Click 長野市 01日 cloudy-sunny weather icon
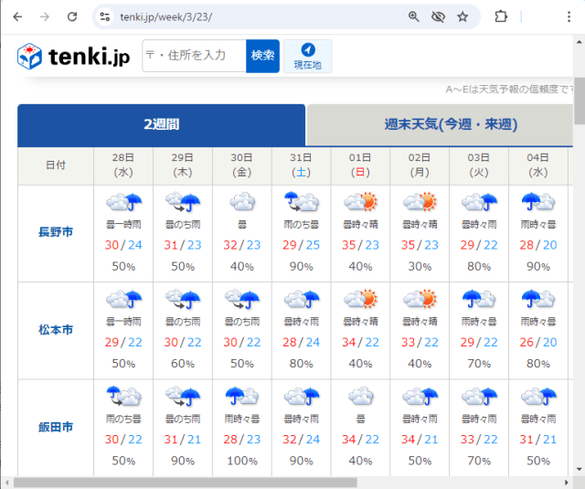585x489 pixels. pos(360,202)
